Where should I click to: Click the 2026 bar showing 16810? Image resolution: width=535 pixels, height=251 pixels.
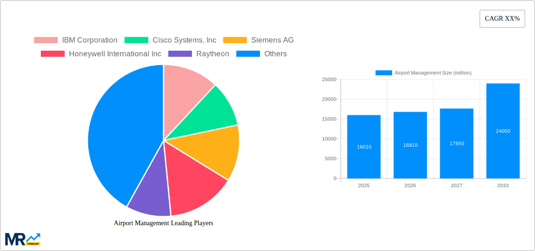pyautogui.click(x=410, y=145)
